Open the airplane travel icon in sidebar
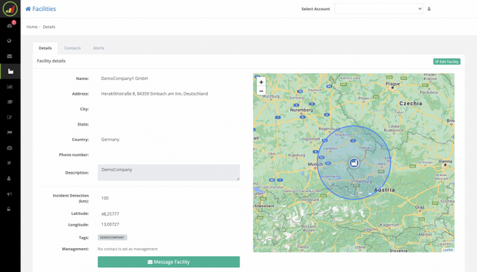This screenshot has width=477, height=272. (x=9, y=163)
